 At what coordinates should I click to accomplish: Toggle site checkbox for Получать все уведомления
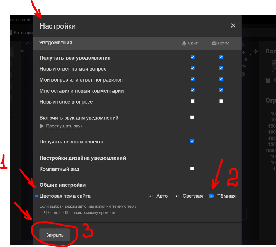(193, 57)
